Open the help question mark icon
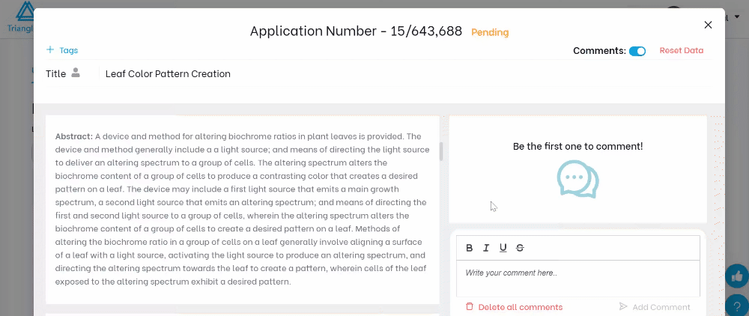Screen dimensions: 749x316 737,306
